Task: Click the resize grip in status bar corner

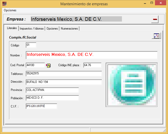Action: tap(164, 130)
